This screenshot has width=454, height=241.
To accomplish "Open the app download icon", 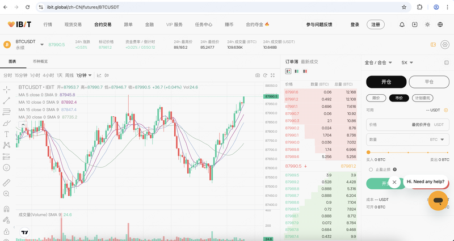I will tap(415, 24).
